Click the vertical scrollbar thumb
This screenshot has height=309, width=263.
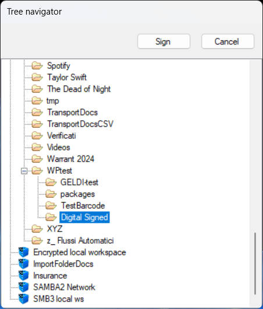[x=255, y=264]
